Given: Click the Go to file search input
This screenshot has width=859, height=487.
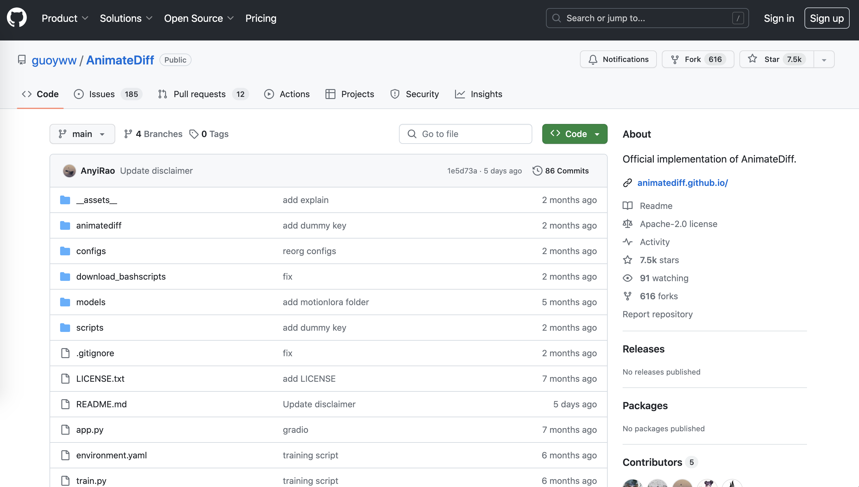Looking at the screenshot, I should 466,133.
